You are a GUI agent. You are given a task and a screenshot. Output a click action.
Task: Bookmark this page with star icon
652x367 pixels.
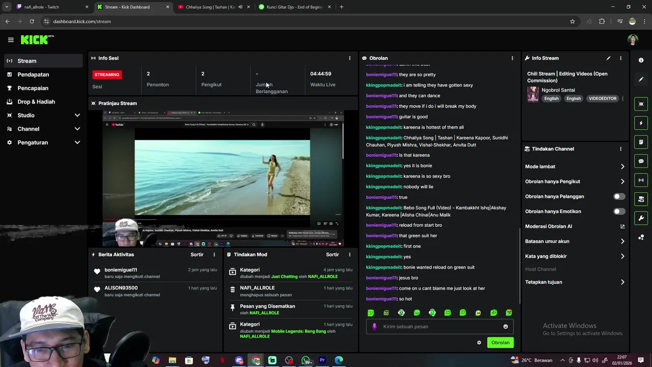click(x=573, y=21)
